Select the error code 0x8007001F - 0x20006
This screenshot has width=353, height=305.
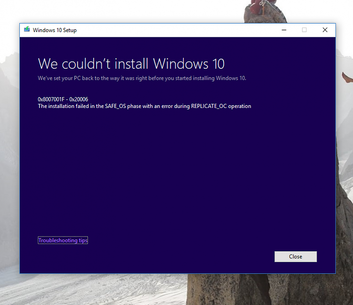pos(63,99)
